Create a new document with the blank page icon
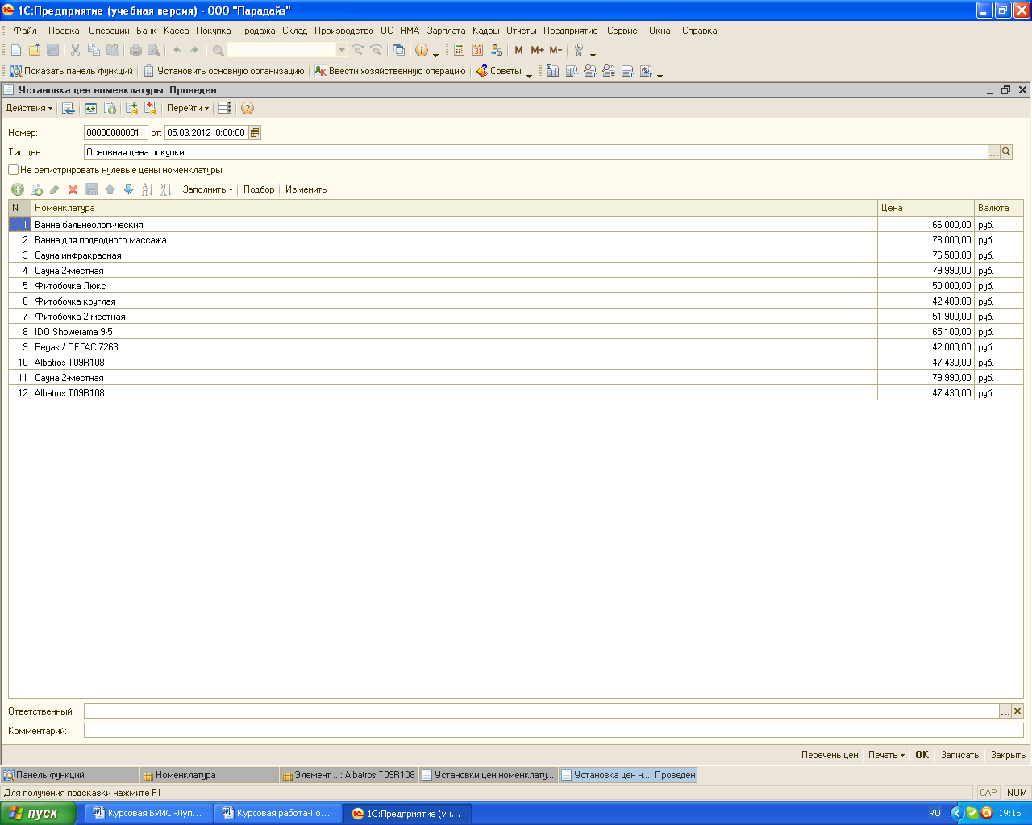 click(x=16, y=50)
